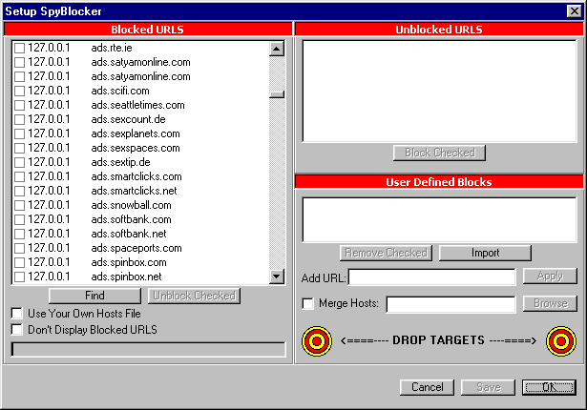Tick the ads.spinbox.com checkbox
Image resolution: width=587 pixels, height=410 pixels.
(x=19, y=262)
